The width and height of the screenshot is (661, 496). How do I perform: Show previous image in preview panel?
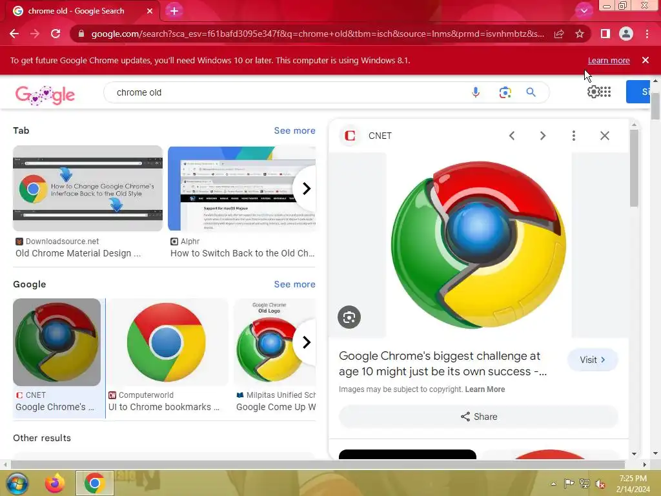pos(512,136)
